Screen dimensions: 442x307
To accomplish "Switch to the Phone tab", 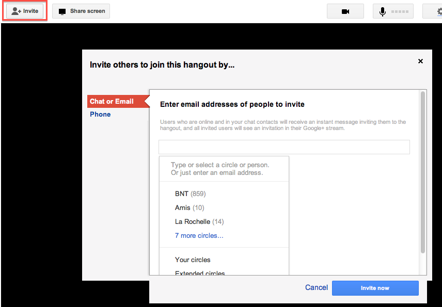I will pyautogui.click(x=100, y=115).
